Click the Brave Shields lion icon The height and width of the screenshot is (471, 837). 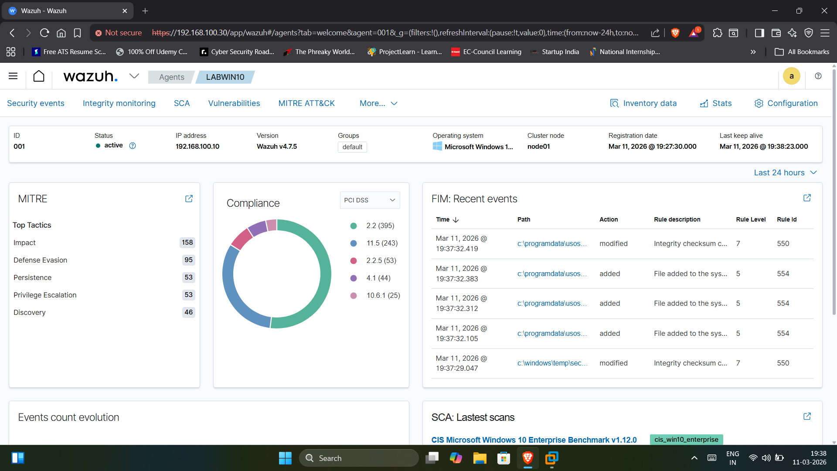click(675, 33)
